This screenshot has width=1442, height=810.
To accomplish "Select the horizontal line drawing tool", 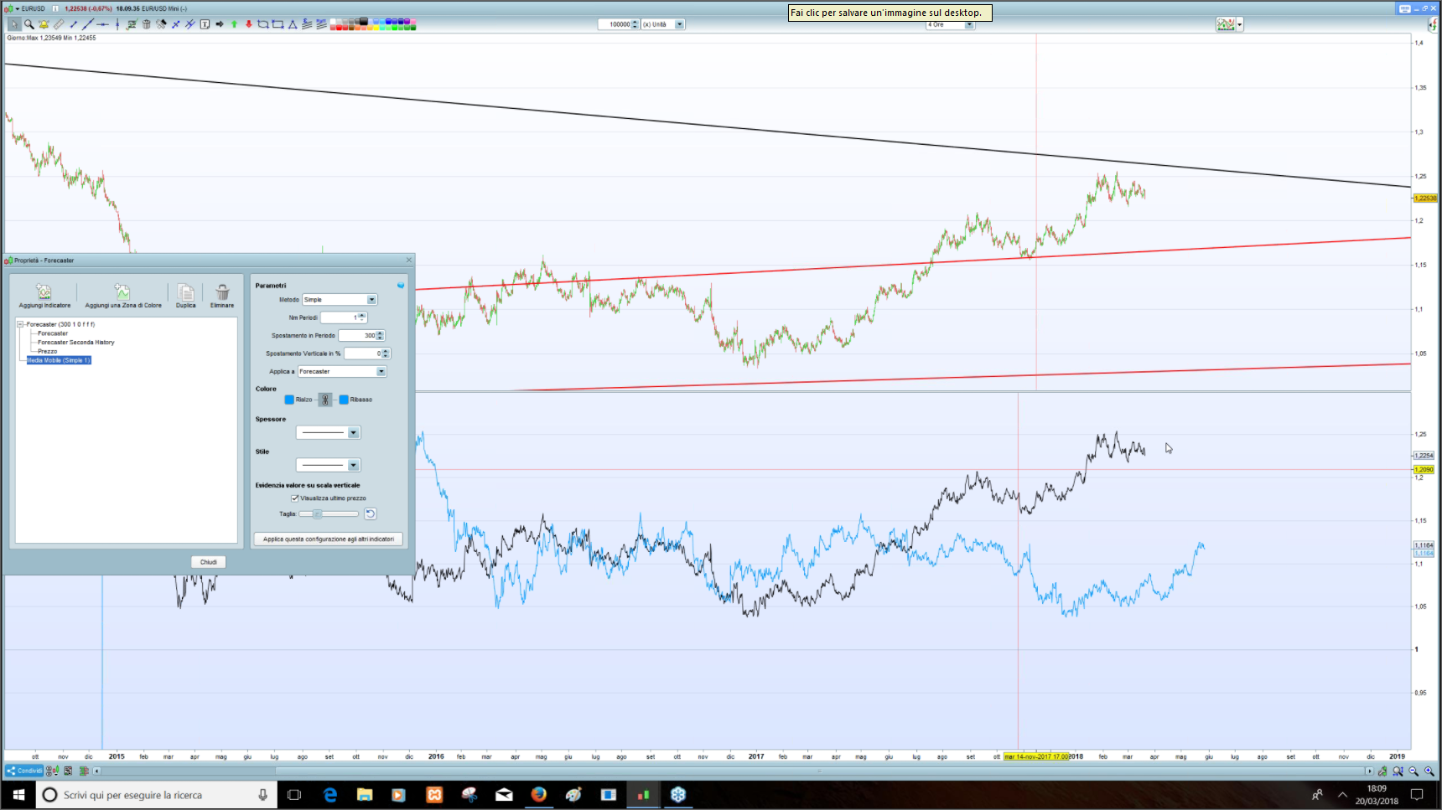I will [x=103, y=24].
